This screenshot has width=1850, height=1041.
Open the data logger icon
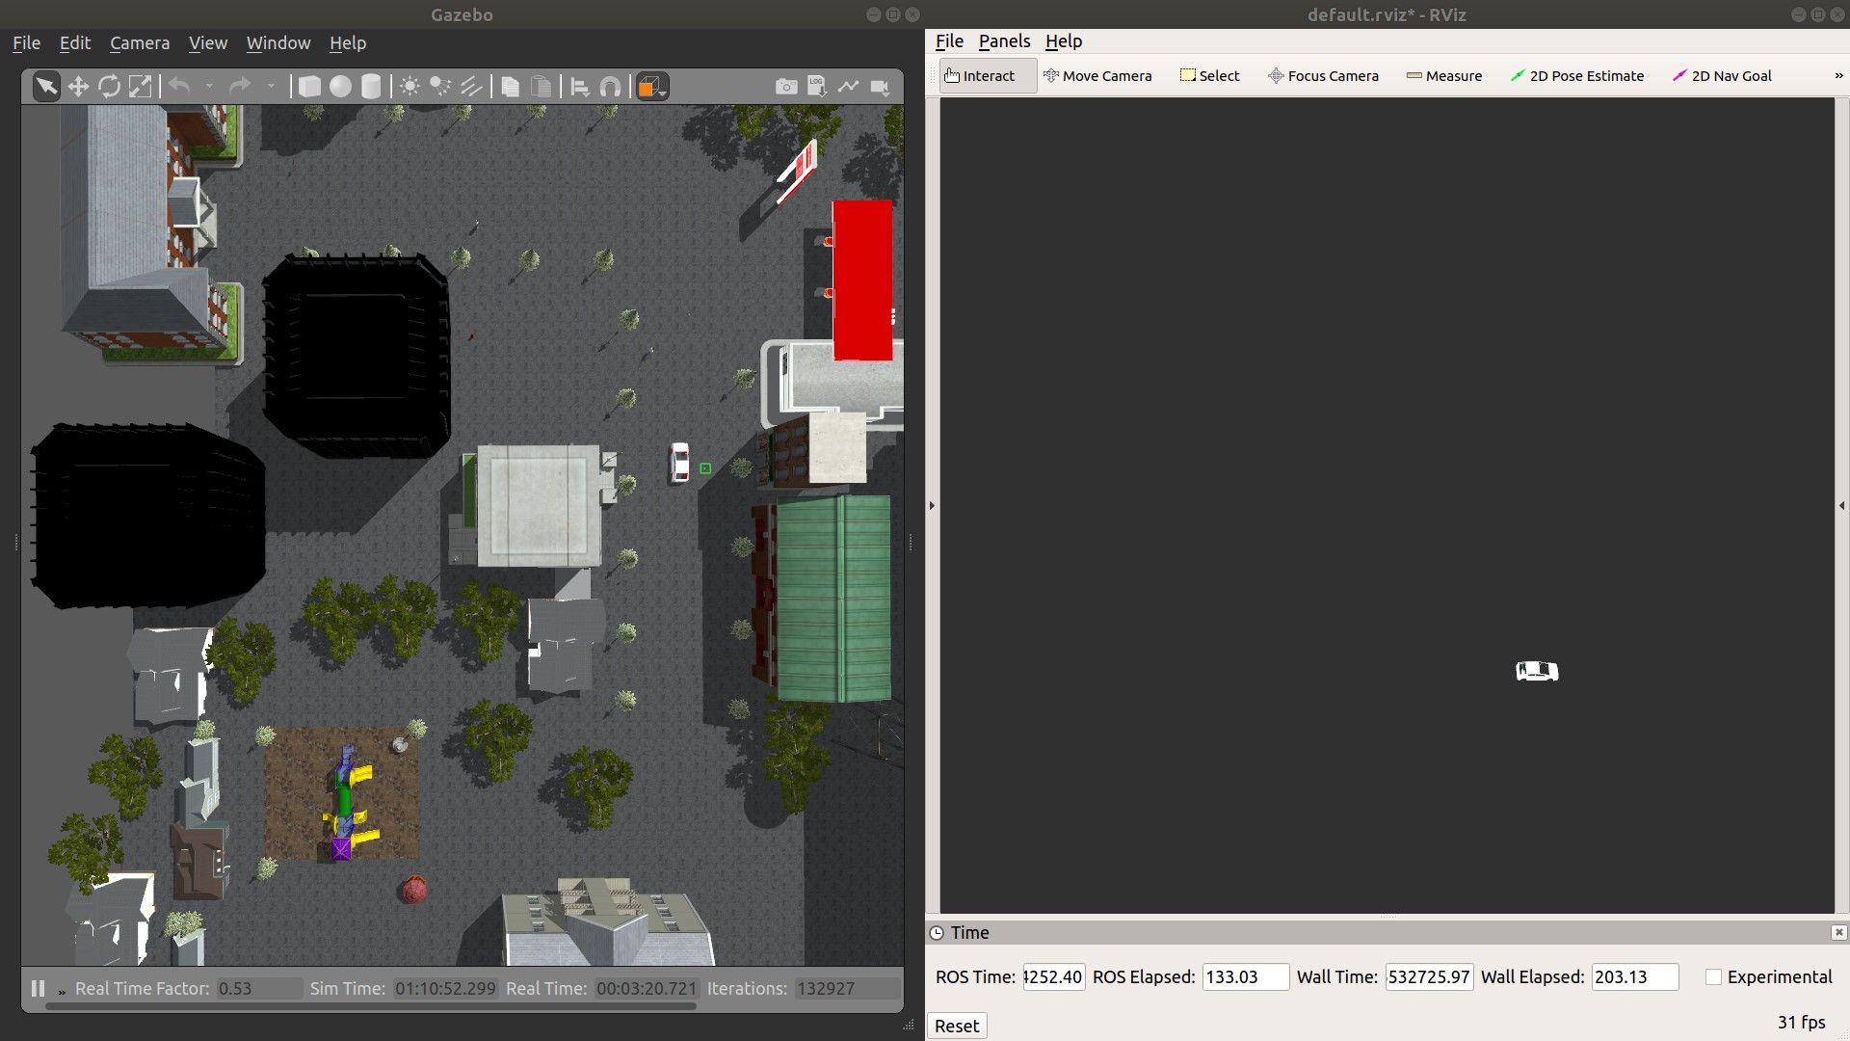[x=817, y=87]
